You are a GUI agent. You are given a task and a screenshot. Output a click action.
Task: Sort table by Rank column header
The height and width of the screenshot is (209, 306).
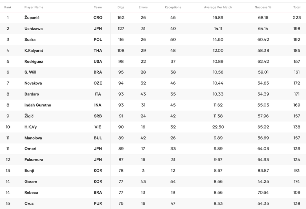(8, 7)
